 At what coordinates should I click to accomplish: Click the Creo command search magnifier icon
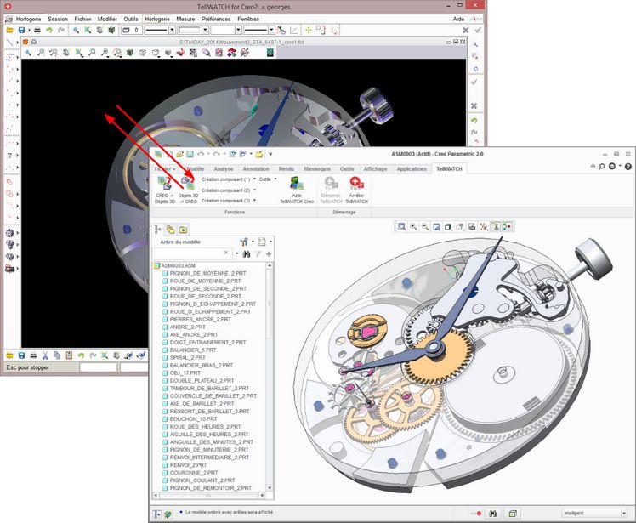pos(601,166)
